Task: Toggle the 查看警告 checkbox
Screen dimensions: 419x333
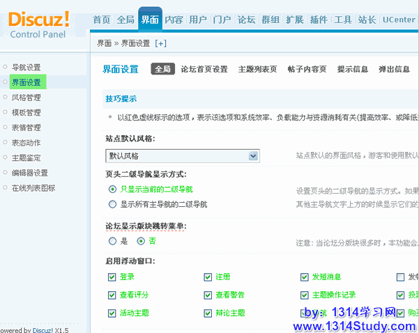Action: point(208,295)
